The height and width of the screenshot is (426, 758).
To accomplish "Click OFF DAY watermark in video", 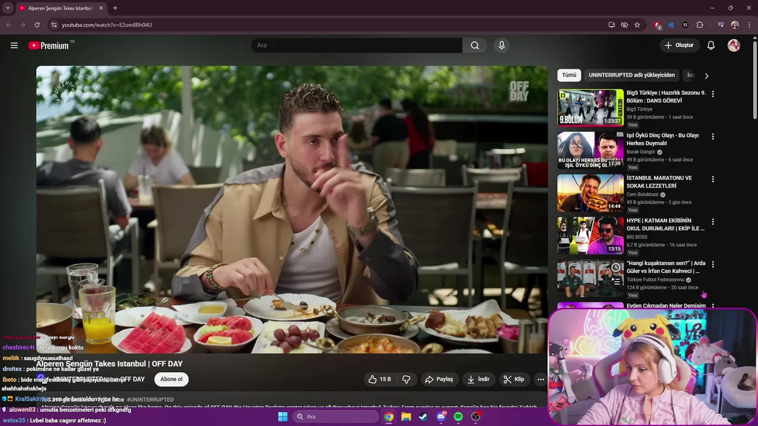I will click(519, 91).
